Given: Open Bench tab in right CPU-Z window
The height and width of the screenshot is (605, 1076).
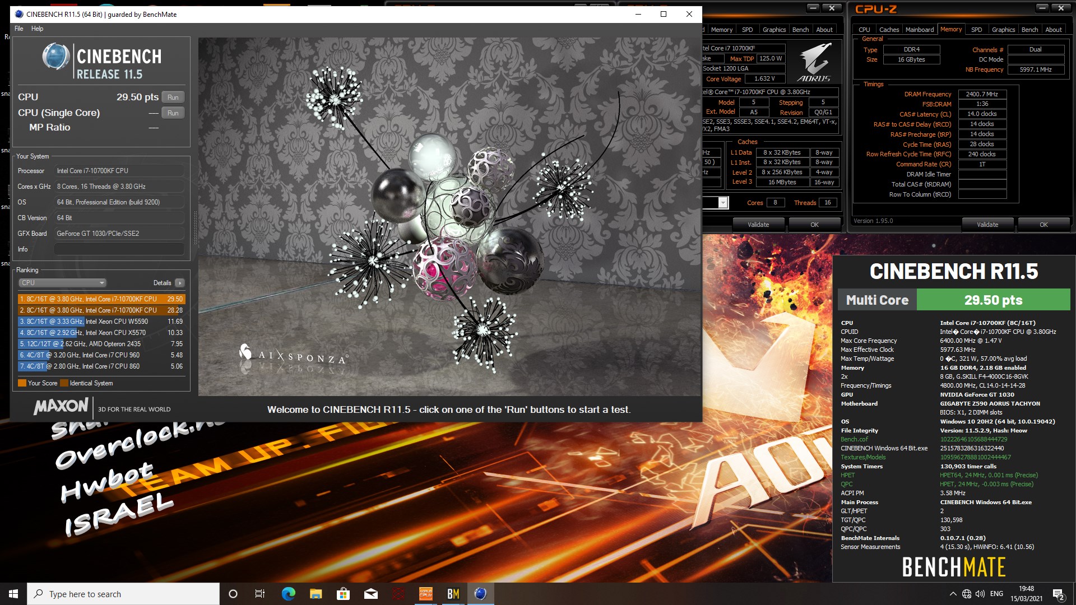Looking at the screenshot, I should [1029, 30].
